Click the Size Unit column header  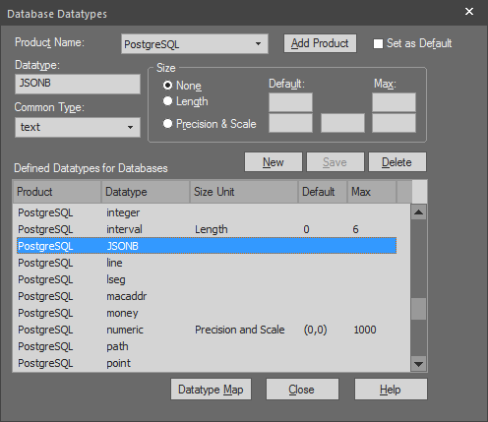click(x=244, y=192)
